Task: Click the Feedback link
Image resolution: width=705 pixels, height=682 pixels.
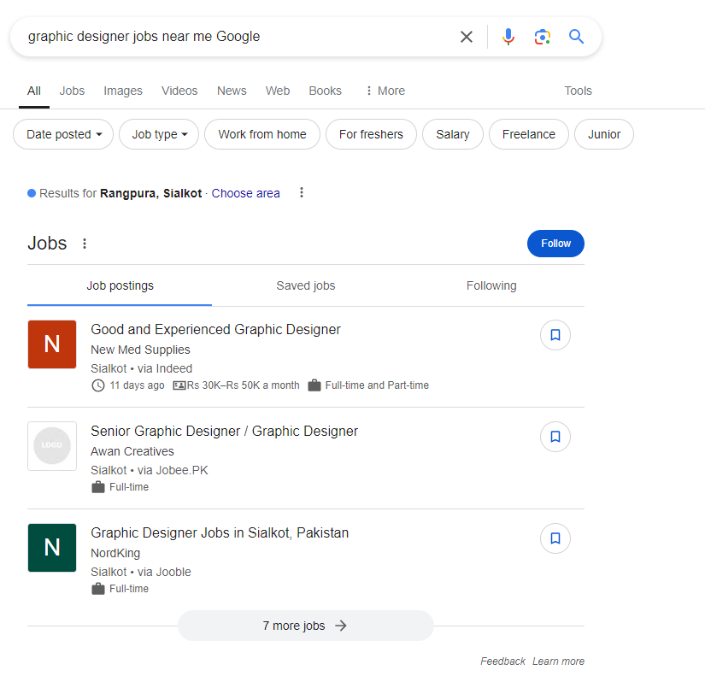Action: tap(502, 661)
